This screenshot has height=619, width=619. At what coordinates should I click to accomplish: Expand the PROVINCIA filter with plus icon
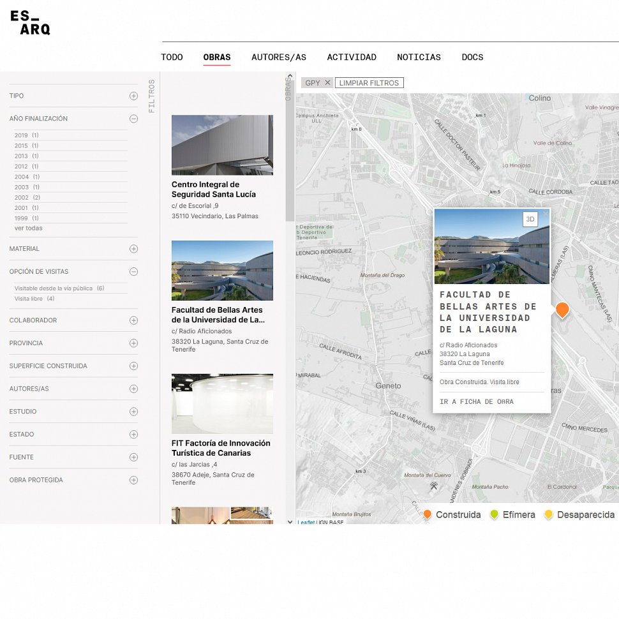[x=133, y=343]
